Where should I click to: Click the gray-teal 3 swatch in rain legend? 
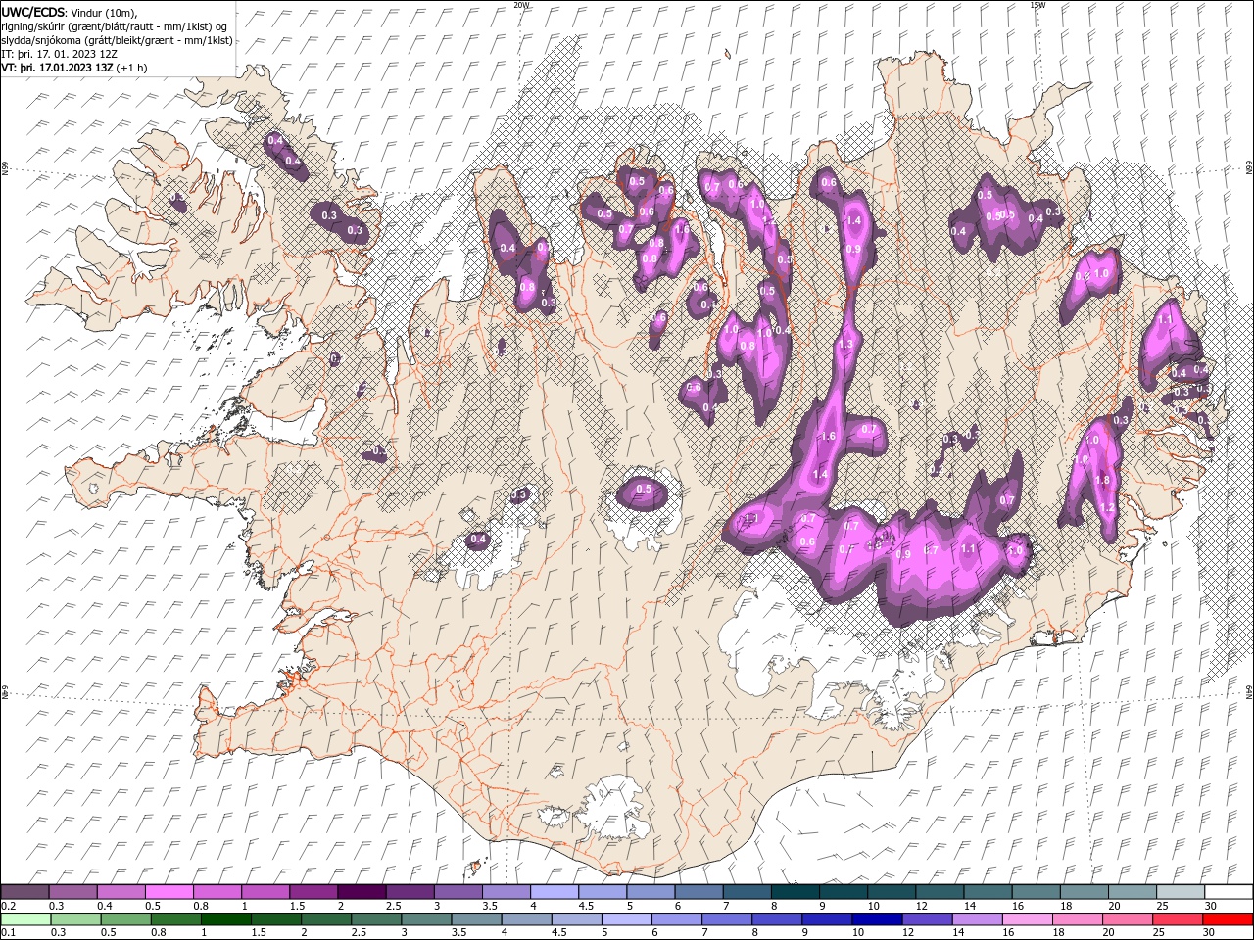point(425,919)
